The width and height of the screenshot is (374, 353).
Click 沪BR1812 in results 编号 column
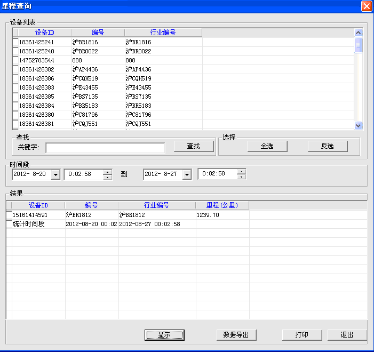click(79, 215)
